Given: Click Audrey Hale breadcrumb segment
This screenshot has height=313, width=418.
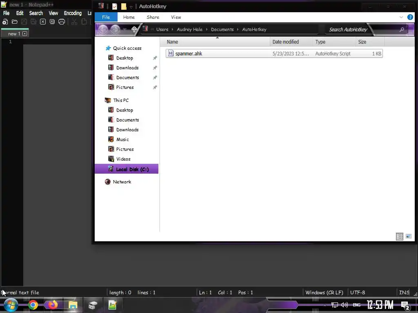Looking at the screenshot, I should tap(189, 29).
